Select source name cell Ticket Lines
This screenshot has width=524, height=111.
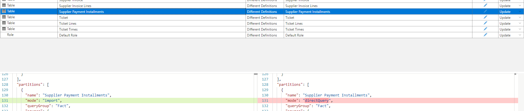click(x=151, y=23)
